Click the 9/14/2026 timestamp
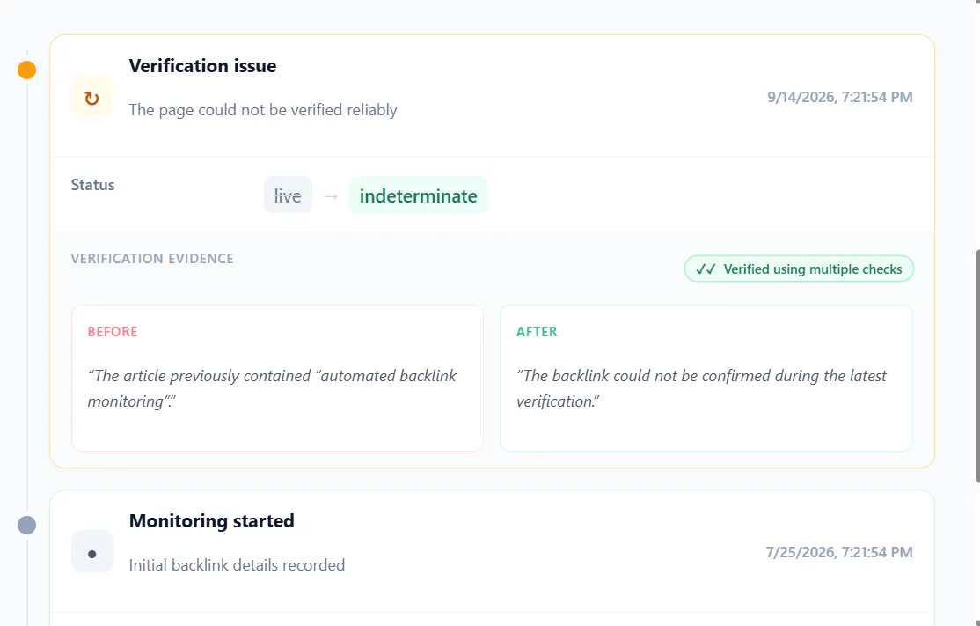The height and width of the screenshot is (626, 980). [x=840, y=97]
